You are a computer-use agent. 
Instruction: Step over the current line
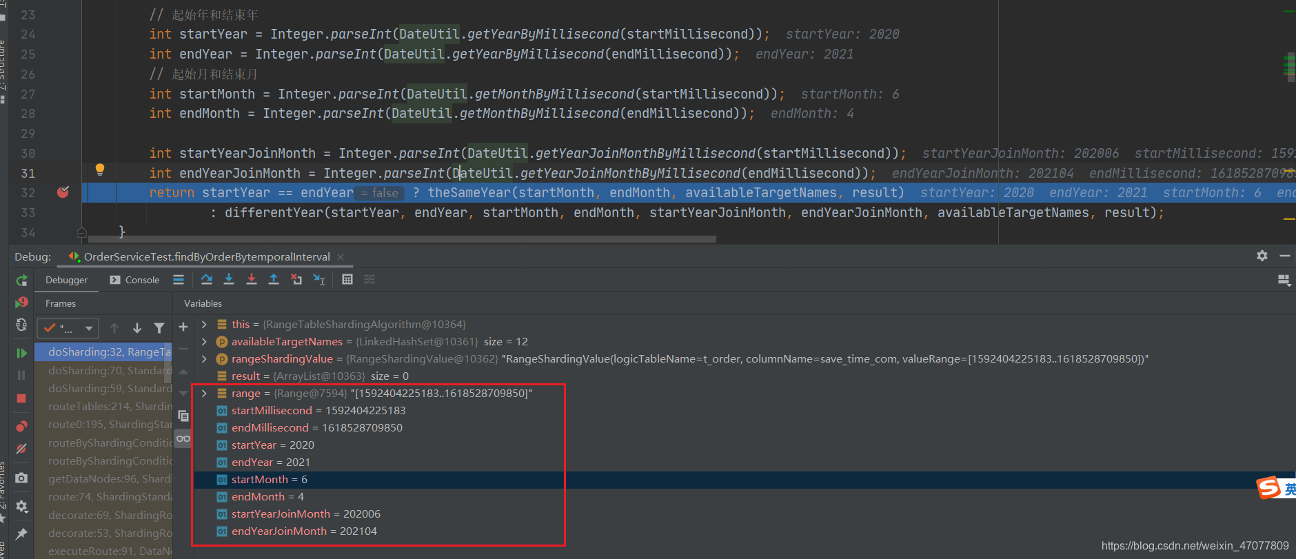coord(206,279)
